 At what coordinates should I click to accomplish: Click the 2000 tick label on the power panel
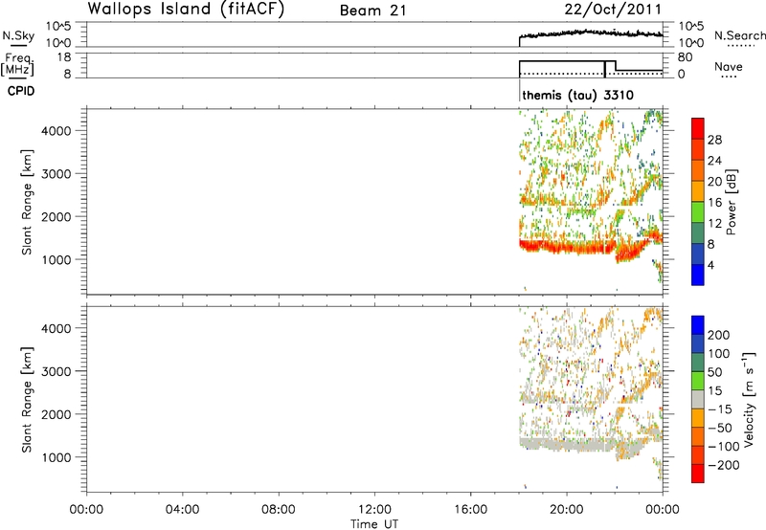point(56,217)
